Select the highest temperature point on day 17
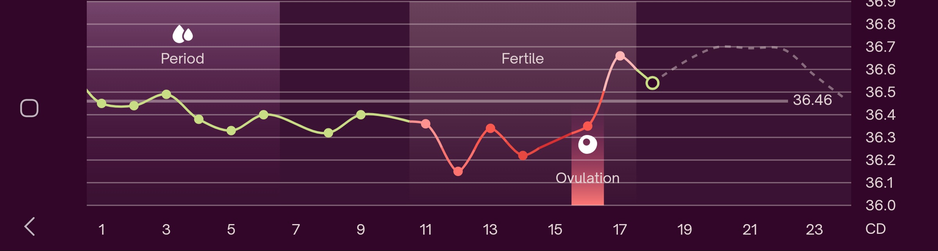Screen dimensions: 938x251 pyautogui.click(x=620, y=56)
